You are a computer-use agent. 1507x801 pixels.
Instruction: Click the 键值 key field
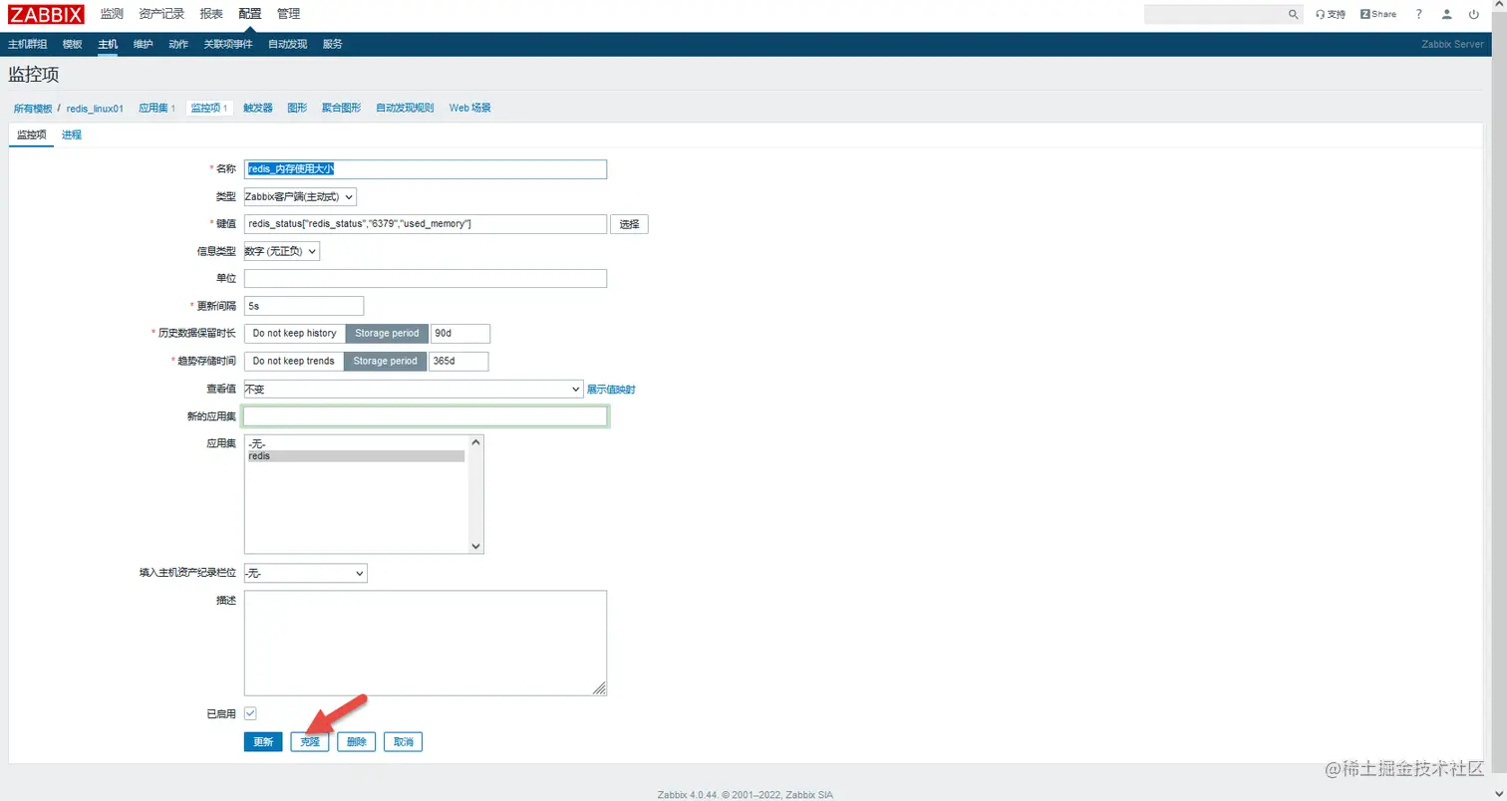[x=426, y=224]
